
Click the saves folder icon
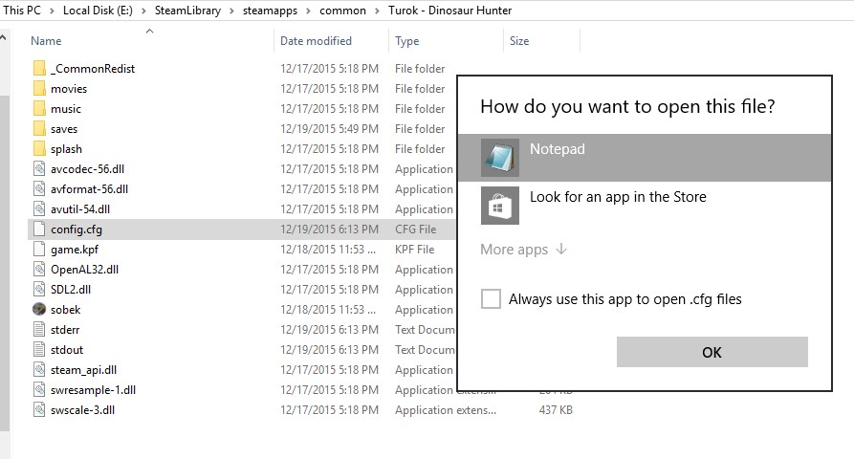point(39,128)
